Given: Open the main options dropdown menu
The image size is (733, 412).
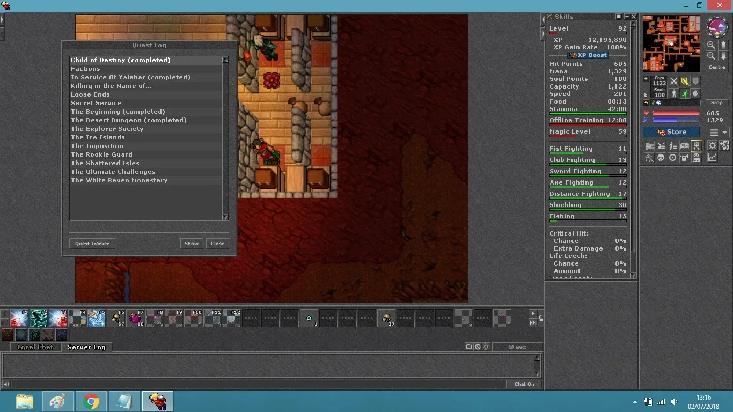Looking at the screenshot, I should click(x=719, y=133).
